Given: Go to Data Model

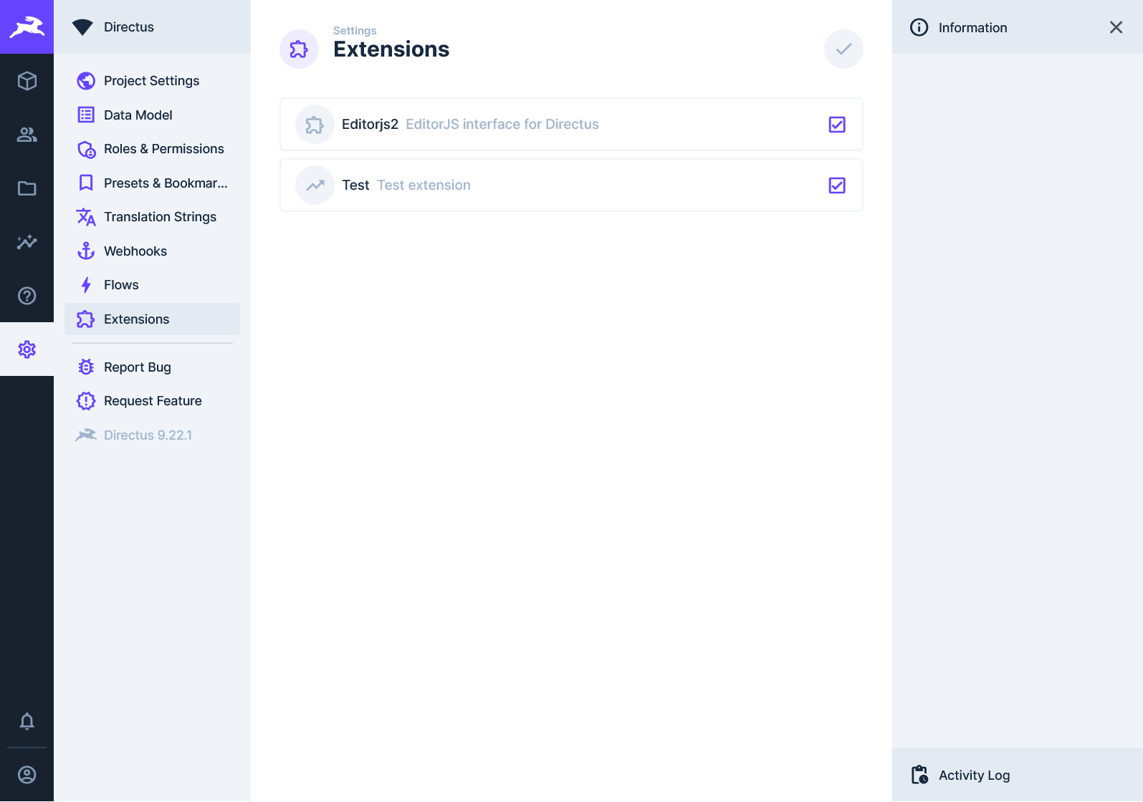Looking at the screenshot, I should [152, 115].
